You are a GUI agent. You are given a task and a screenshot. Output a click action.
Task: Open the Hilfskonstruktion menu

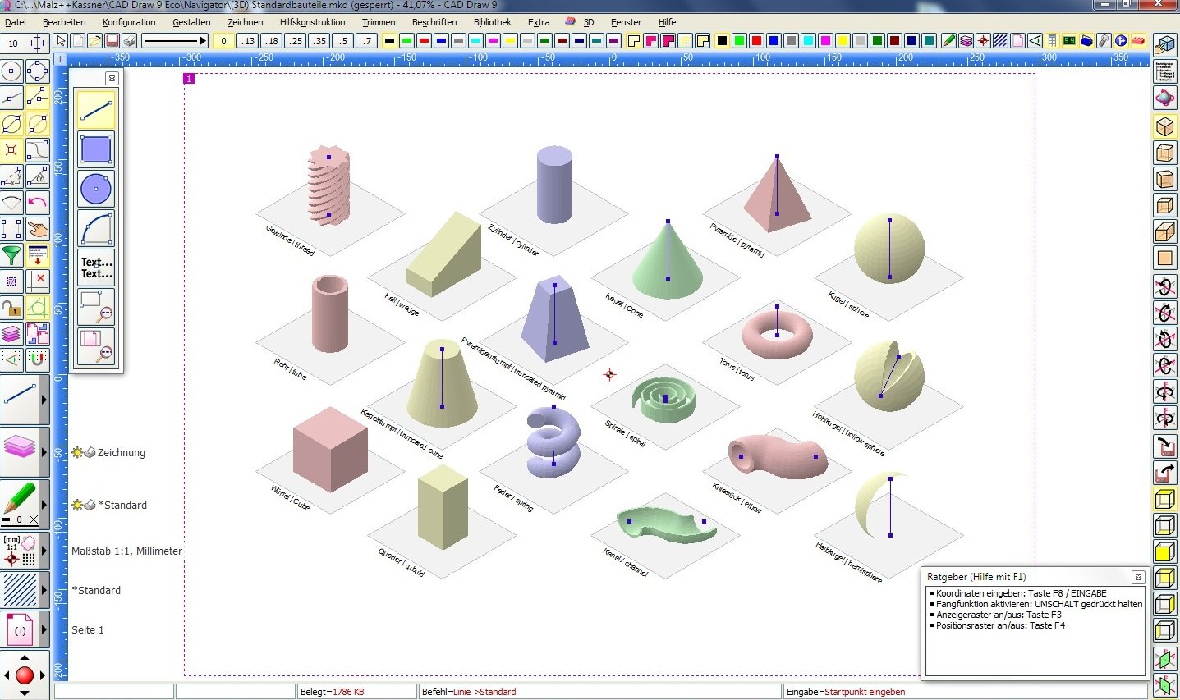(312, 22)
